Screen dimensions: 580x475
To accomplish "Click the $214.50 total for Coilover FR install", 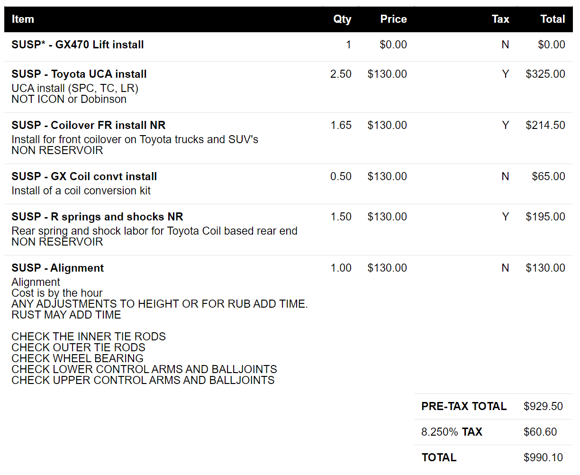I will coord(545,125).
